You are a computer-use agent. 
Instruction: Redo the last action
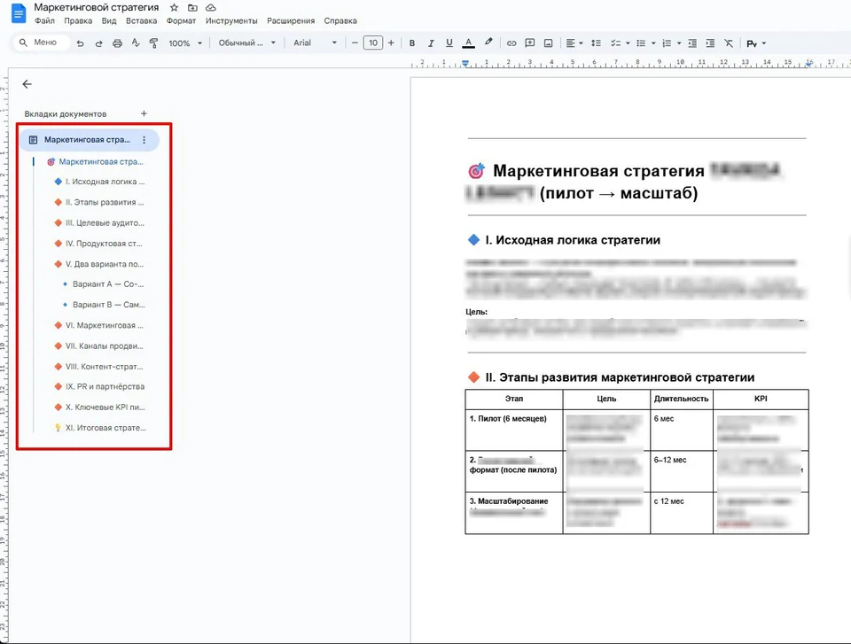[98, 43]
